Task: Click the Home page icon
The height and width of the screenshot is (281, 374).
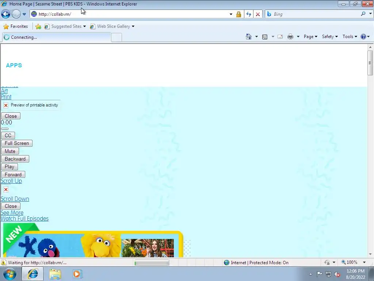Action: pyautogui.click(x=248, y=37)
